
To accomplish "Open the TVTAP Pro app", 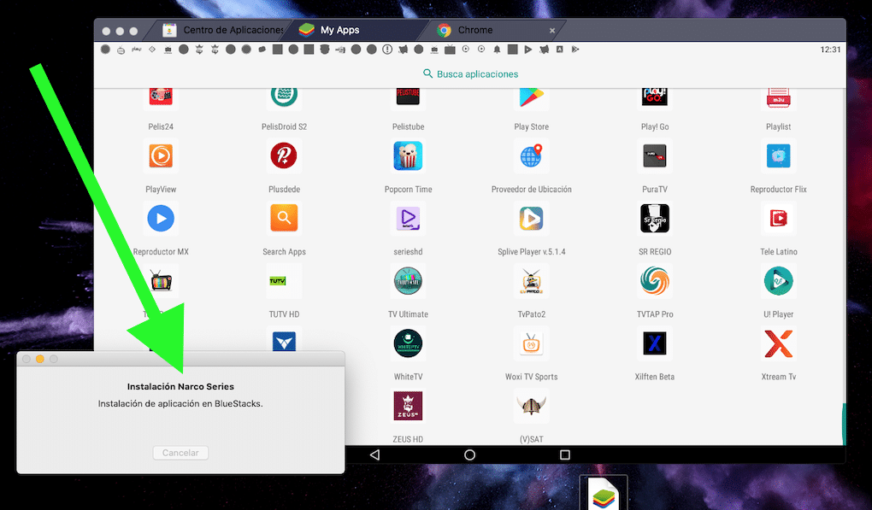I will tap(655, 281).
